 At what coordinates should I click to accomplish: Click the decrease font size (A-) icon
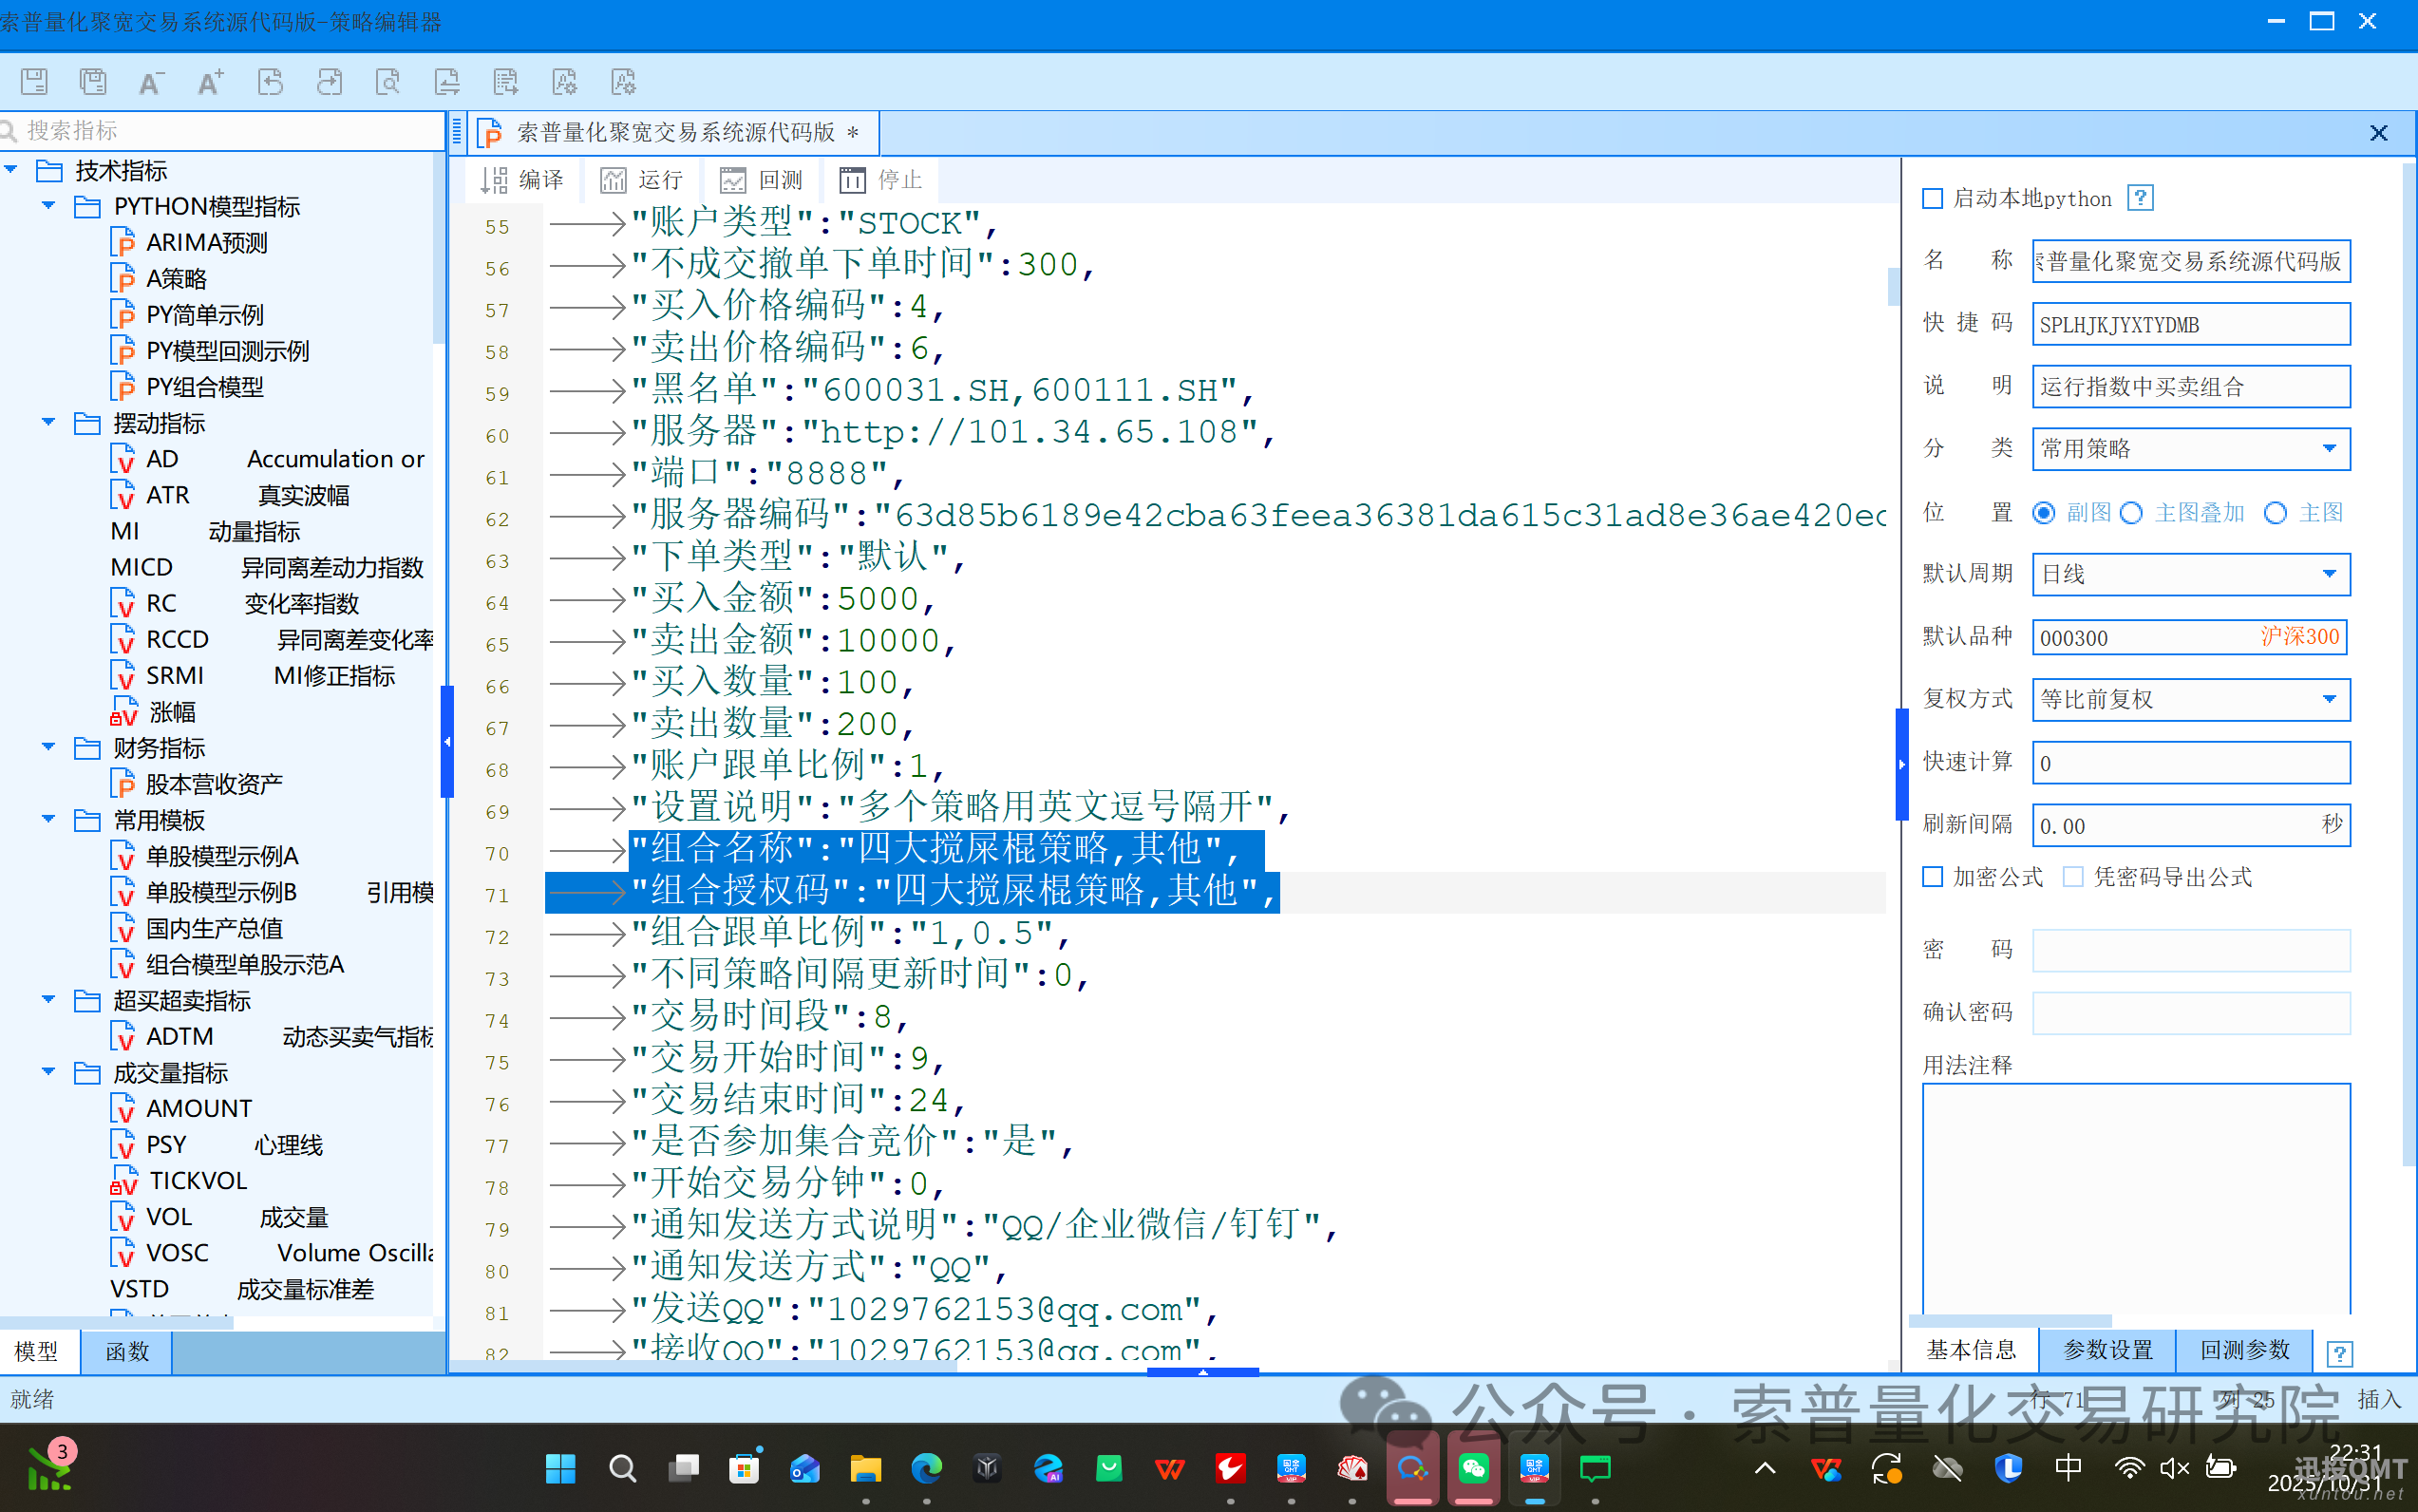tap(151, 81)
